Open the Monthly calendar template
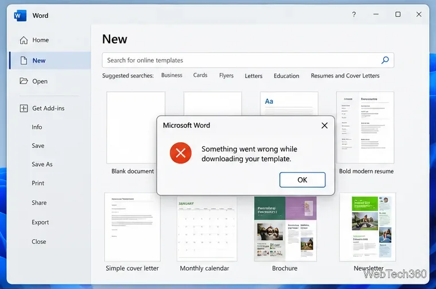This screenshot has height=289, width=436. pyautogui.click(x=207, y=229)
